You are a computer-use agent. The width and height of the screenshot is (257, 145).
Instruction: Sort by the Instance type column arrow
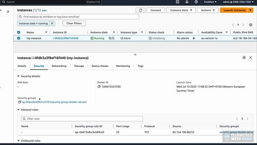tap(142, 32)
